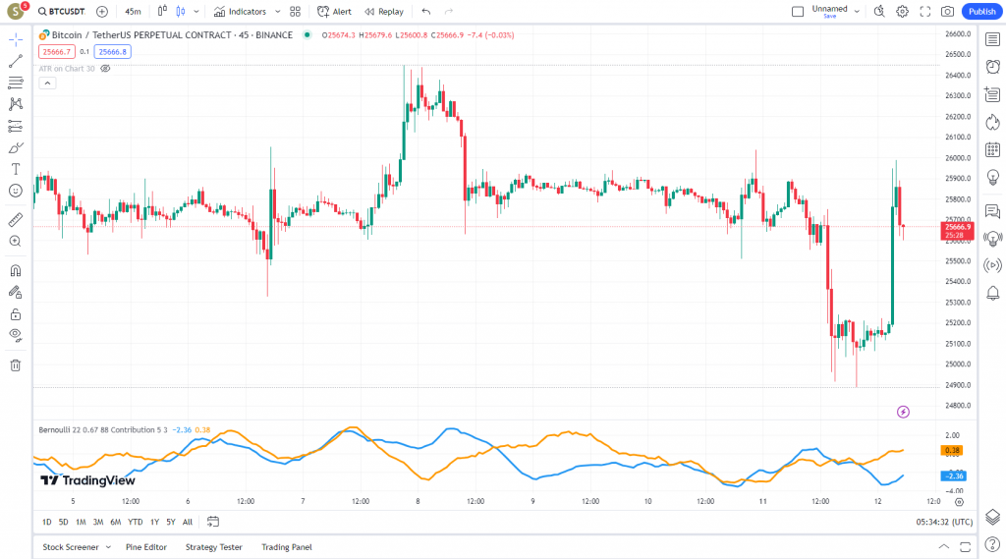Open bar style selector icon
This screenshot has height=559, width=1006.
pos(162,12)
